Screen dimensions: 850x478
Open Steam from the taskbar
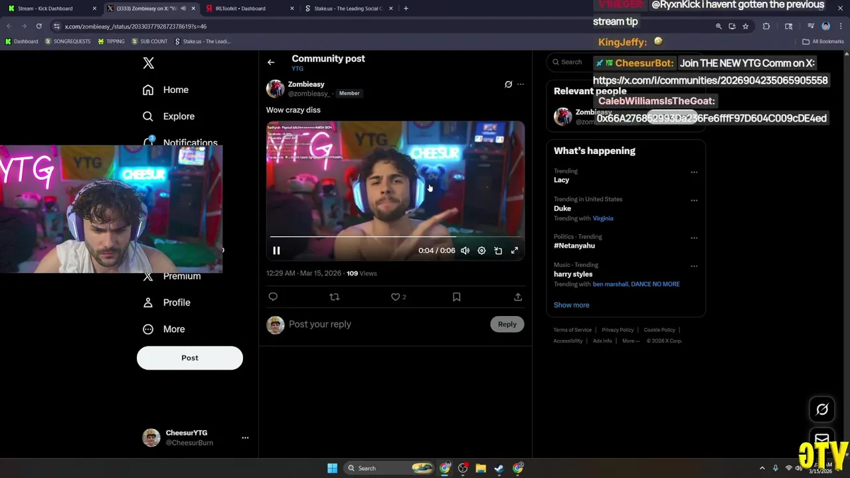pyautogui.click(x=499, y=468)
